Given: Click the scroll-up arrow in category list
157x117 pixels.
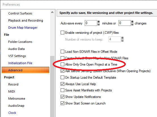Looking at the screenshot, I should pyautogui.click(x=52, y=12).
